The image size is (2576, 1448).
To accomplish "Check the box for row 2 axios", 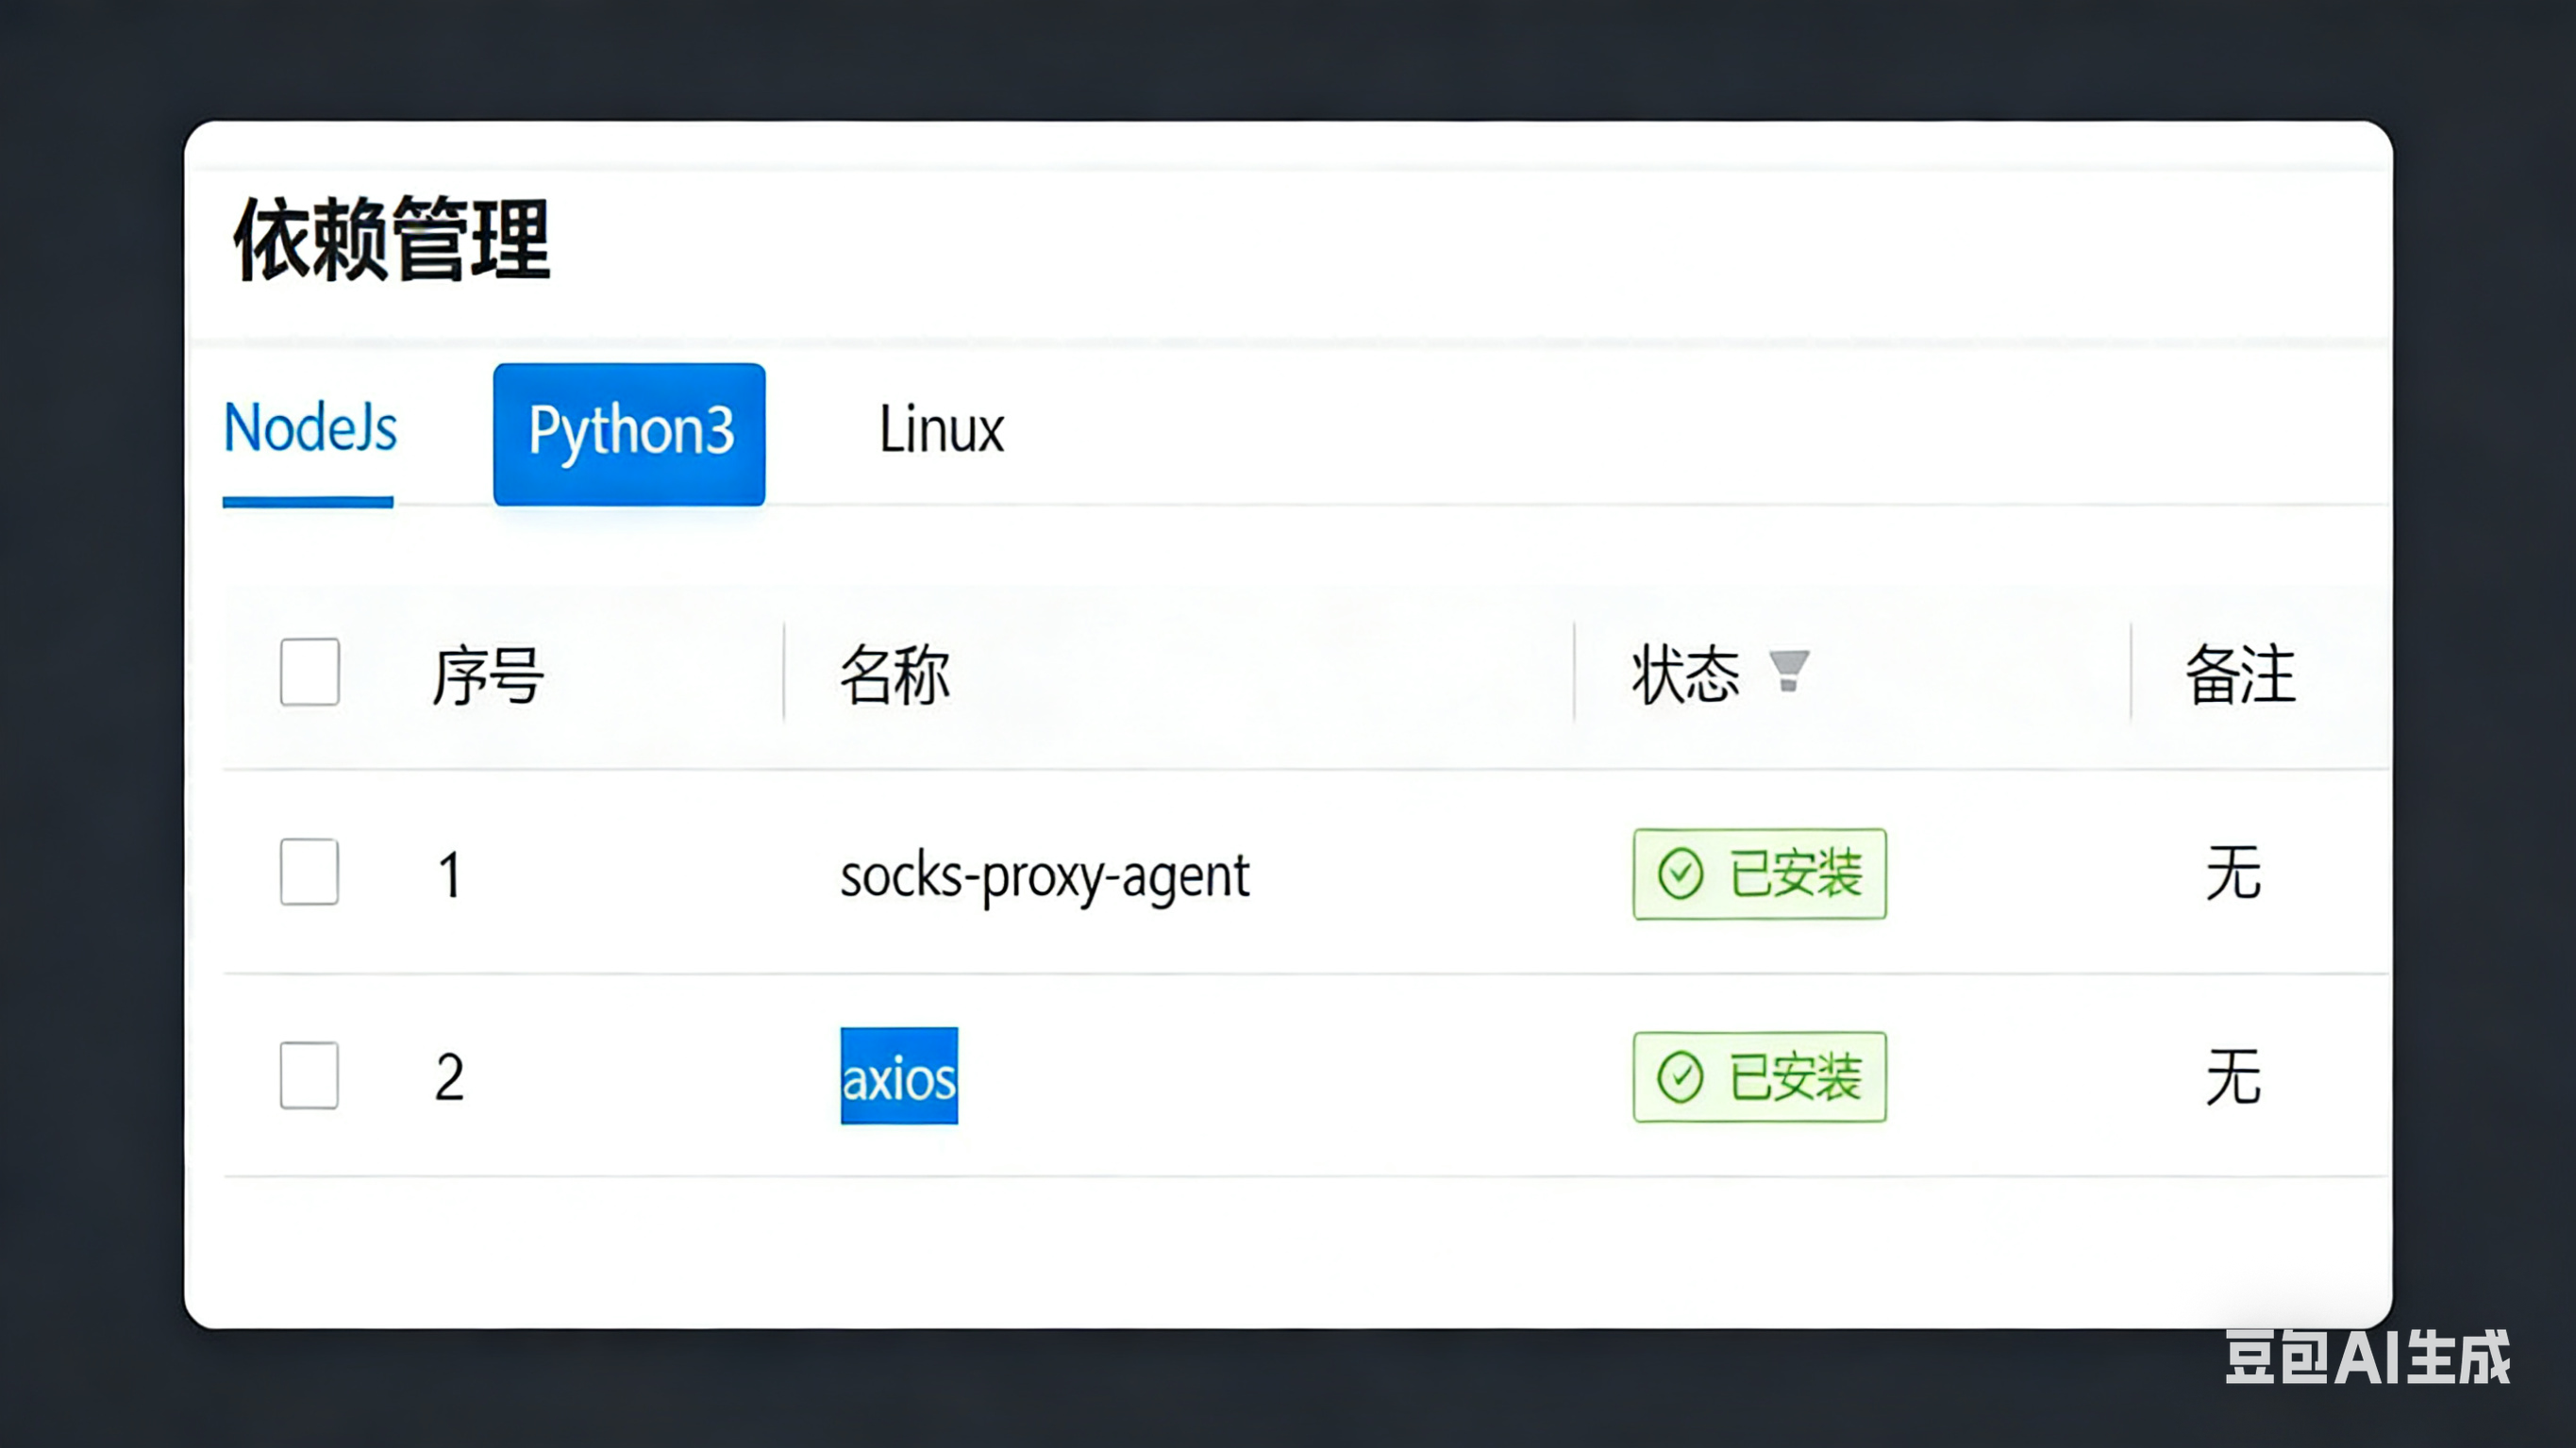I will point(310,1076).
